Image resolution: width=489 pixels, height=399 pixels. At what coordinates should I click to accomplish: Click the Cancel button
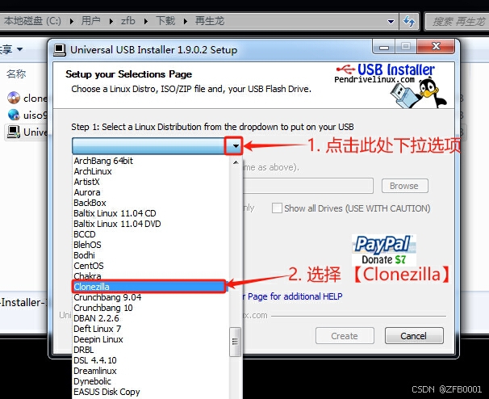(413, 336)
